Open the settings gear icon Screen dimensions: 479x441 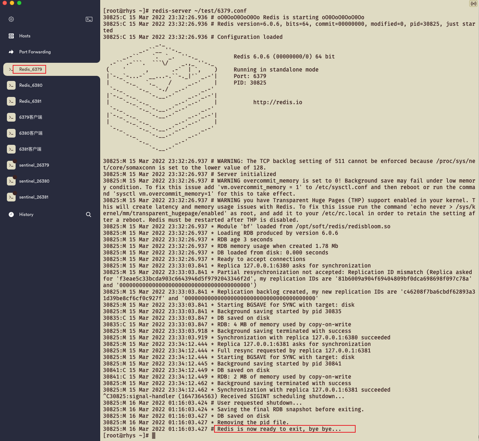[x=11, y=19]
